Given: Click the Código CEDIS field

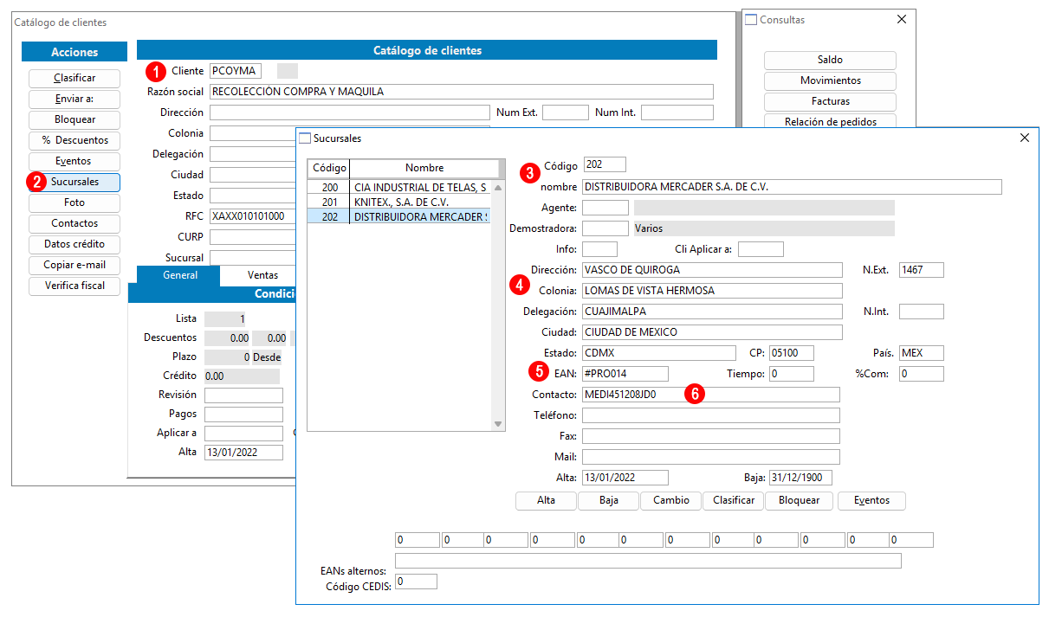Looking at the screenshot, I should tap(416, 582).
